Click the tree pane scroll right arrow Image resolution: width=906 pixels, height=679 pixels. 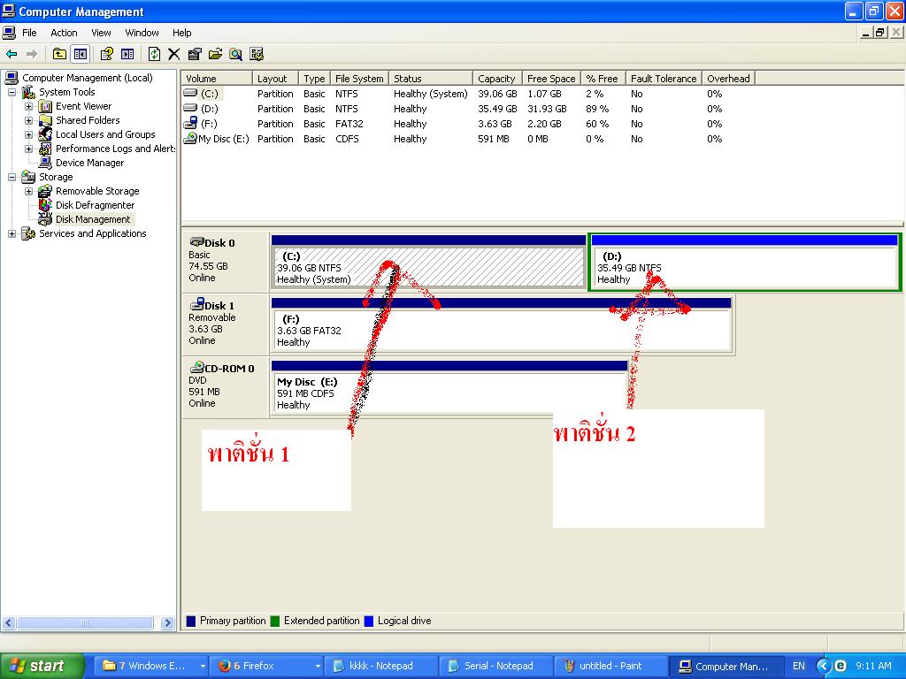coord(167,623)
